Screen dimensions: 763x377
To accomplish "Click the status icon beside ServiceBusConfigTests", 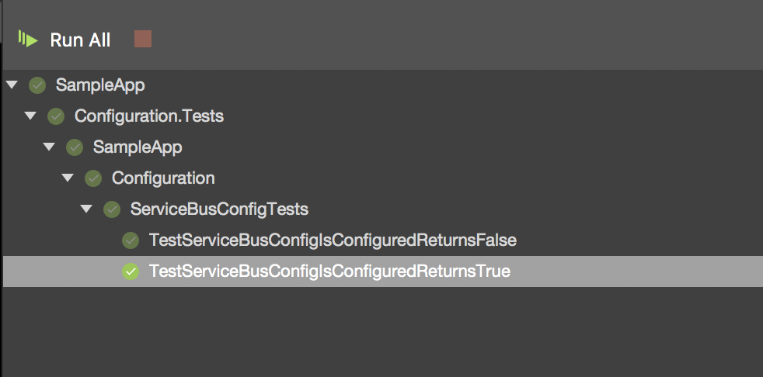I will pos(112,209).
